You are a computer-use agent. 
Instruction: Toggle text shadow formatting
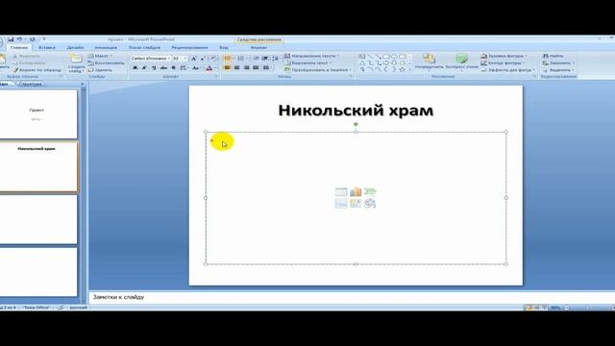click(x=173, y=68)
